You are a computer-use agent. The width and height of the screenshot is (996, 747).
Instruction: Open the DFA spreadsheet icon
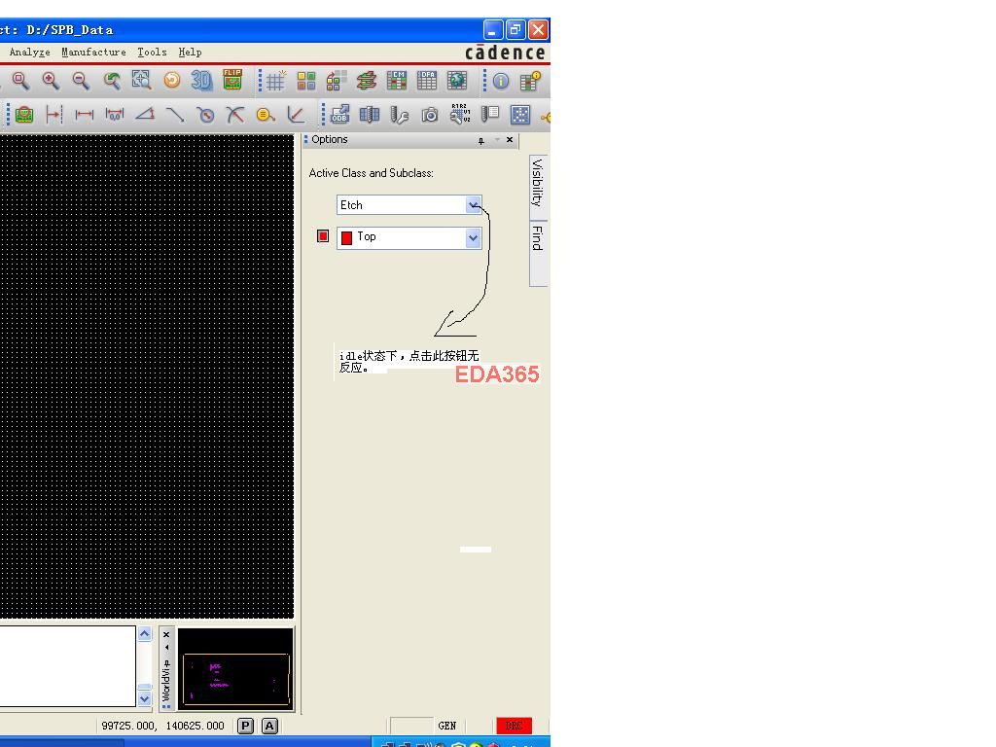427,81
